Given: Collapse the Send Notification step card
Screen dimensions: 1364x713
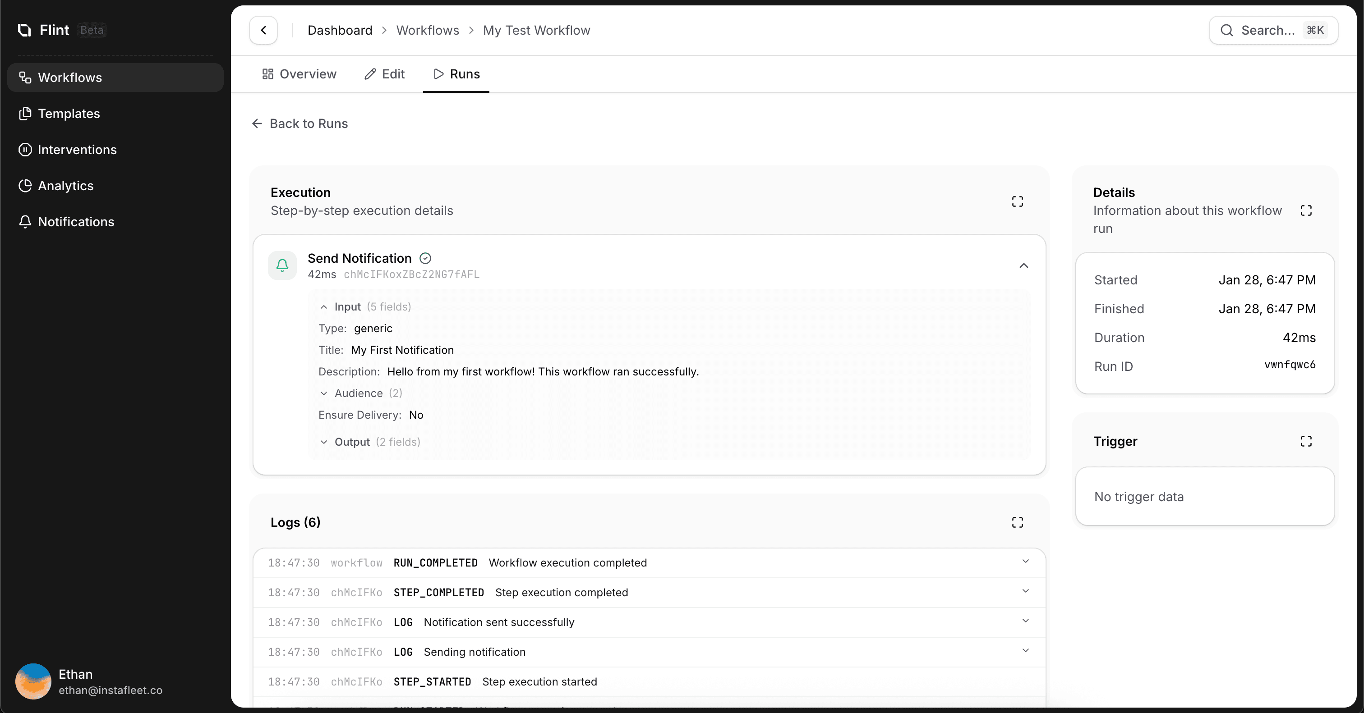Looking at the screenshot, I should [1023, 265].
